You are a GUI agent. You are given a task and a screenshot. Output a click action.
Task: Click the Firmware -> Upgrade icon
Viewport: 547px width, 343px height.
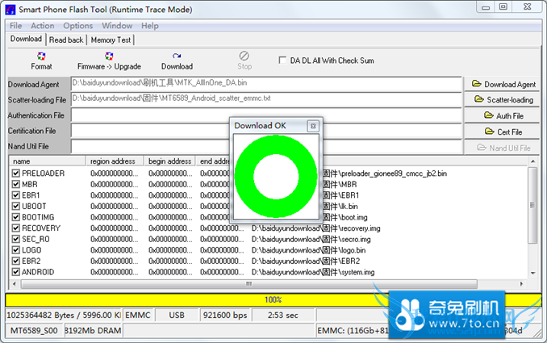109,61
